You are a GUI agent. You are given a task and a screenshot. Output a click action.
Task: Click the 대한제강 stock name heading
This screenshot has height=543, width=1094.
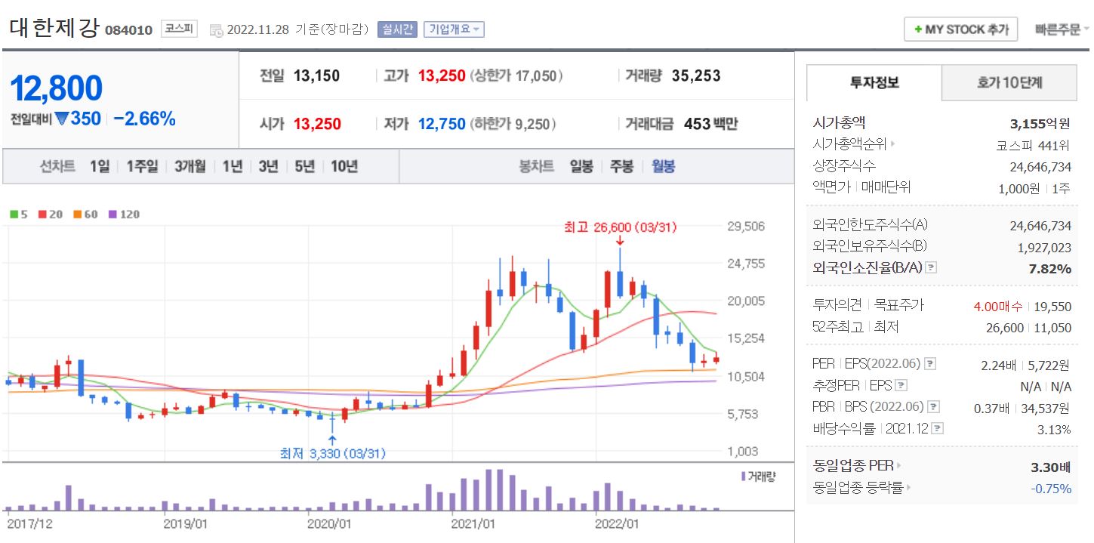(54, 28)
